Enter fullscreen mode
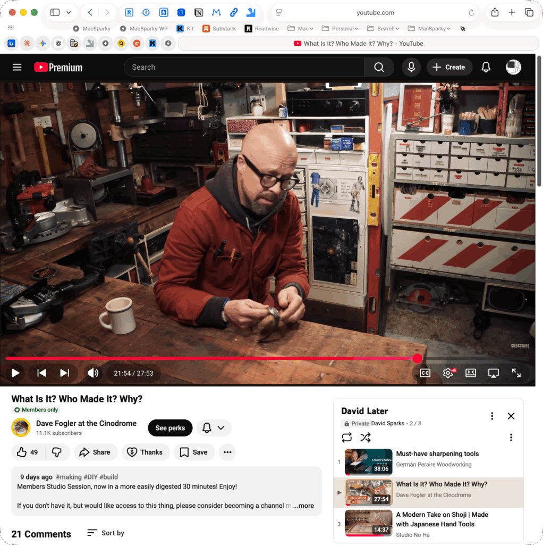 point(516,373)
